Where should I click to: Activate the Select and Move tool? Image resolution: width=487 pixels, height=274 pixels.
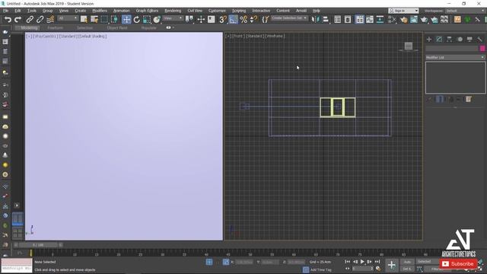coord(126,20)
